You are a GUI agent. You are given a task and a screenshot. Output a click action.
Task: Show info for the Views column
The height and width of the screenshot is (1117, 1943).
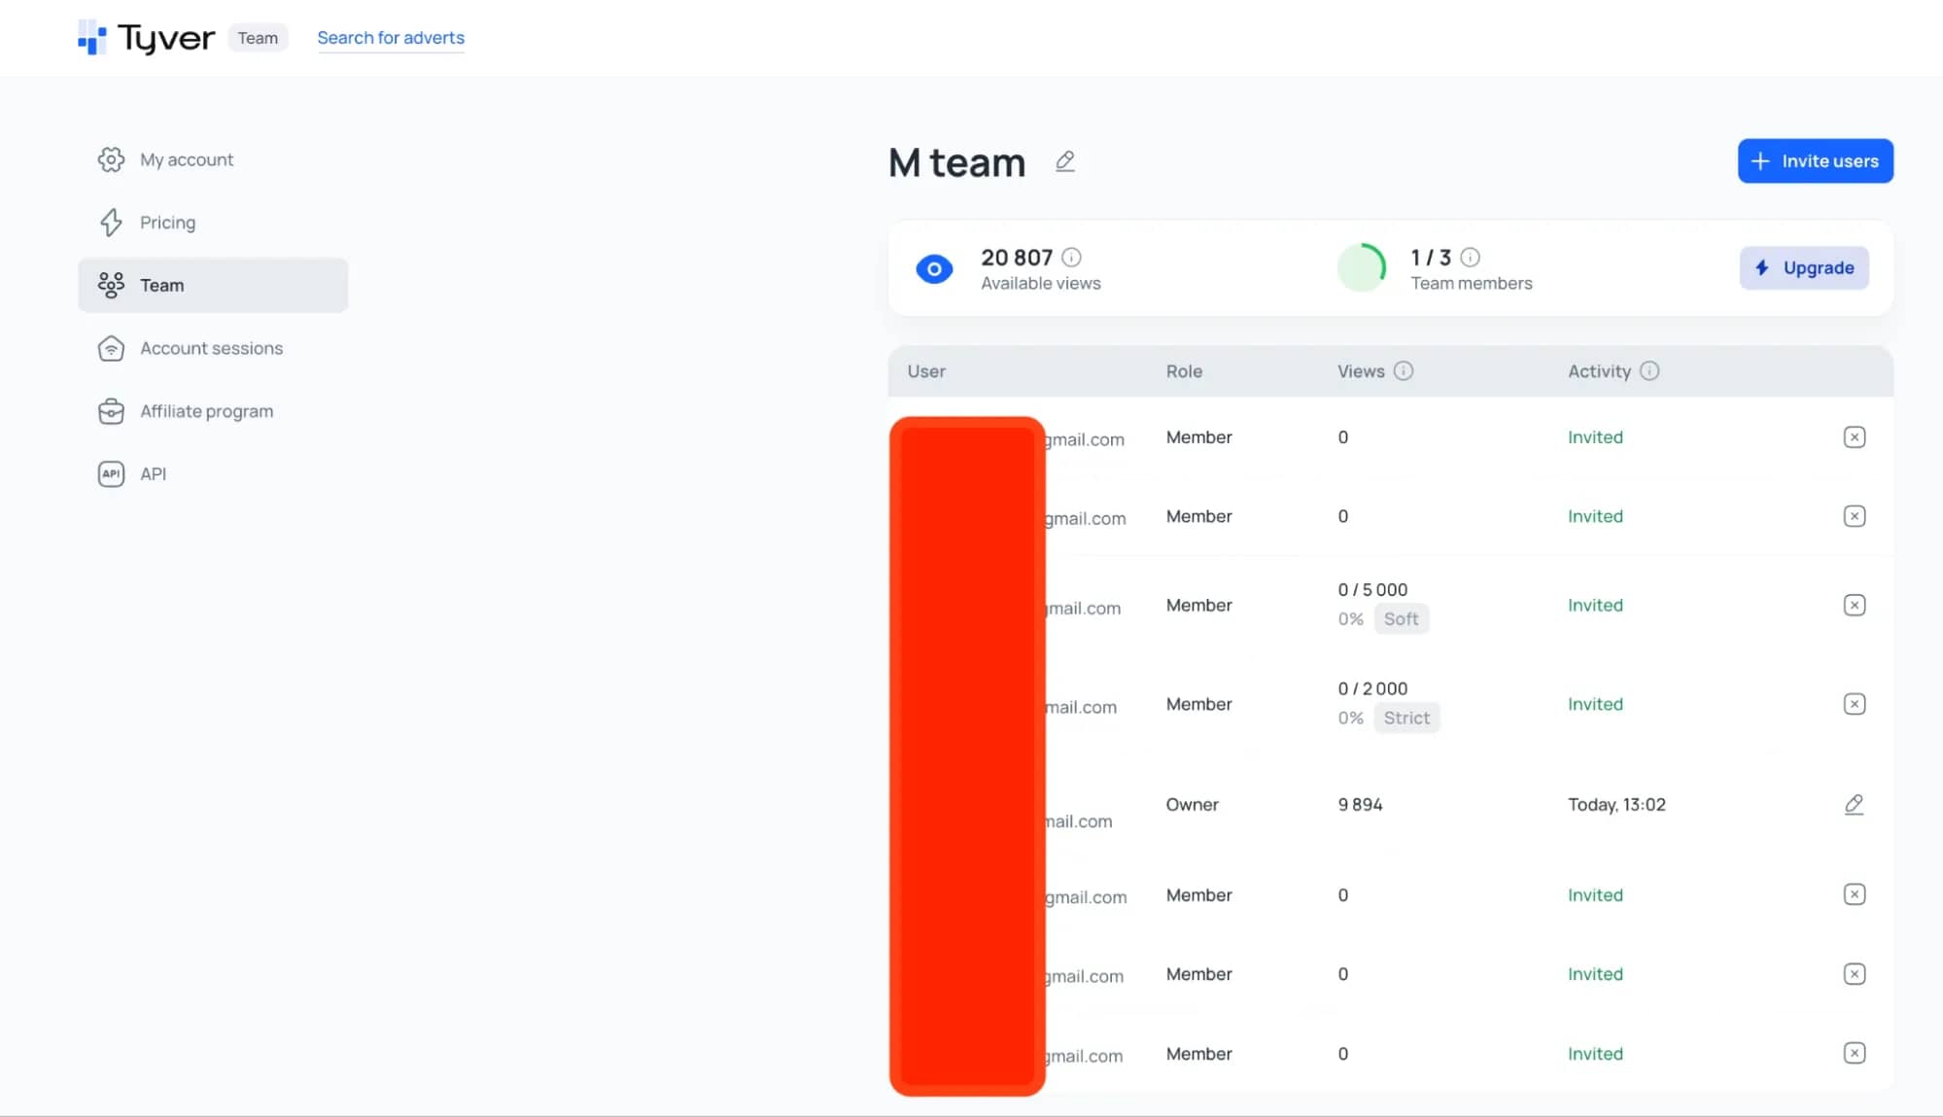[x=1403, y=370]
